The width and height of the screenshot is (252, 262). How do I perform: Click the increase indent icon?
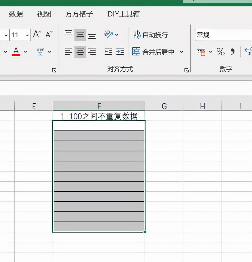point(120,52)
